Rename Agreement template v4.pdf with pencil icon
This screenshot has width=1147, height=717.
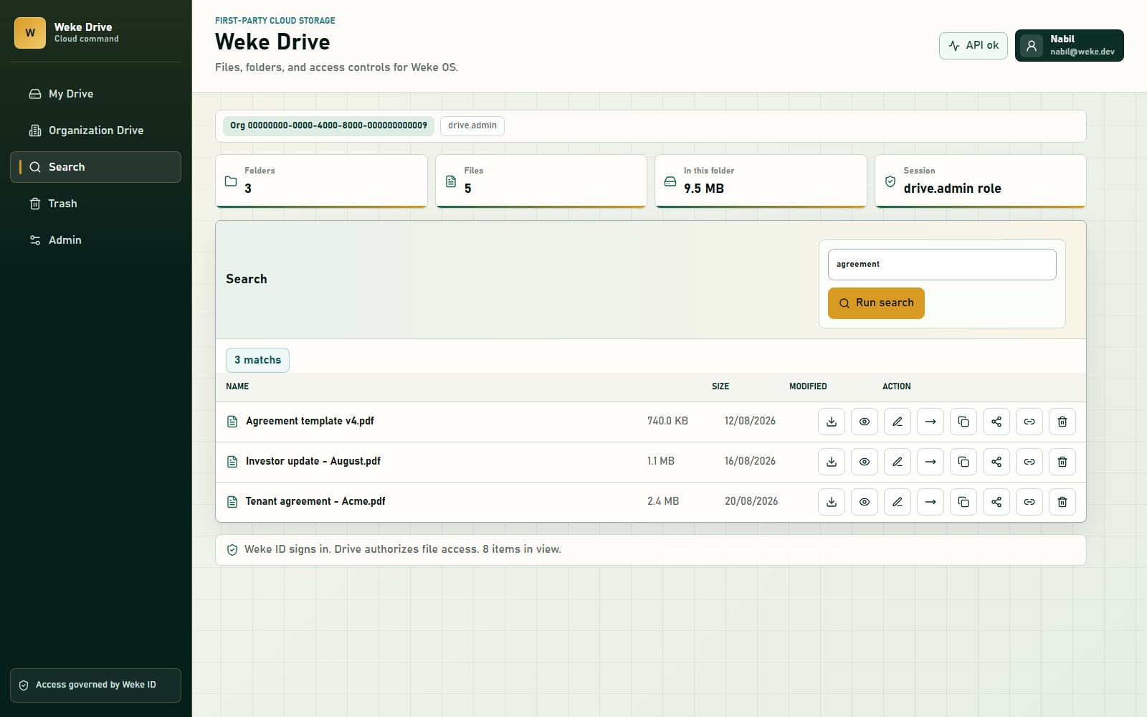(898, 422)
